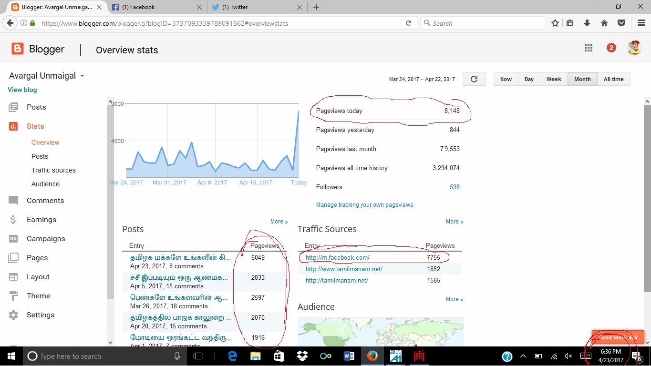This screenshot has width=651, height=366.
Task: Open the post dated Apr 23, 2017
Action: point(180,258)
